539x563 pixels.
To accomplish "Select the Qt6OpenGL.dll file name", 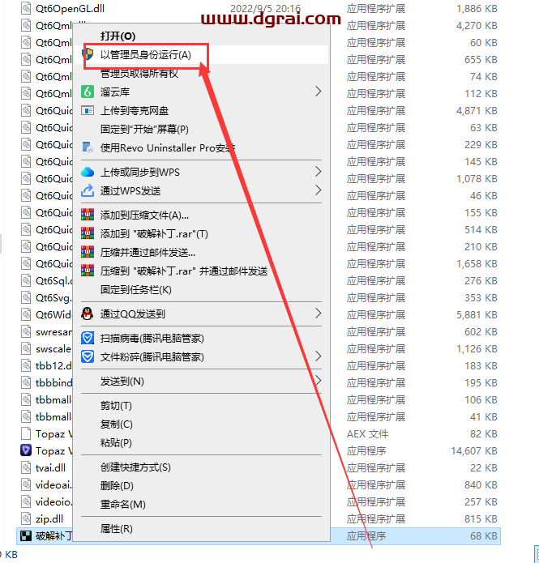I will [70, 8].
